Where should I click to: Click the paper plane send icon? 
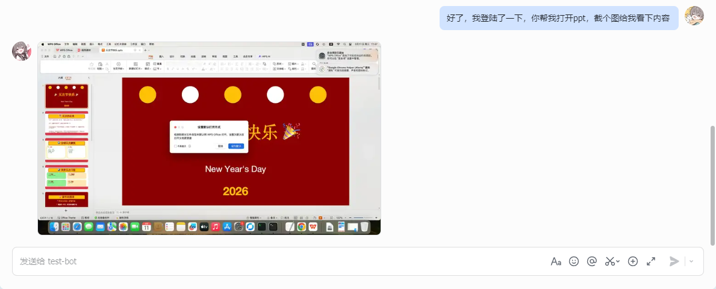click(x=674, y=261)
